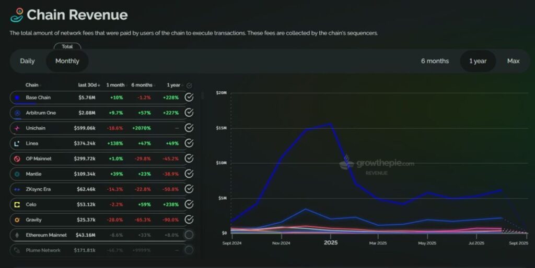
Task: Click Gravity 1 year -90.0% value
Action: tap(170, 220)
